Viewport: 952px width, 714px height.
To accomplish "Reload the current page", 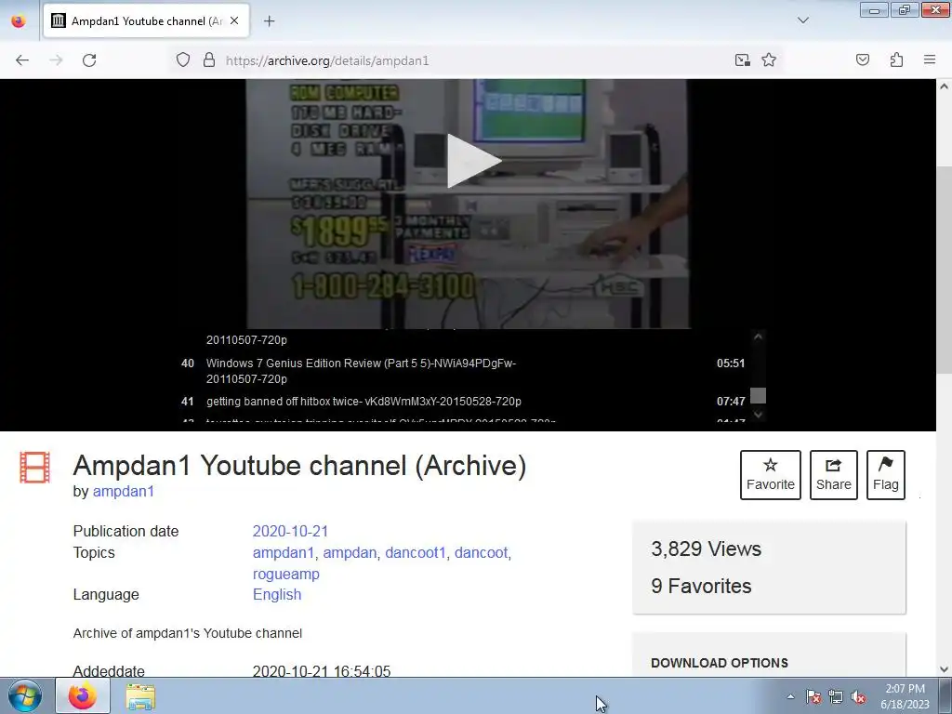I will pos(89,60).
